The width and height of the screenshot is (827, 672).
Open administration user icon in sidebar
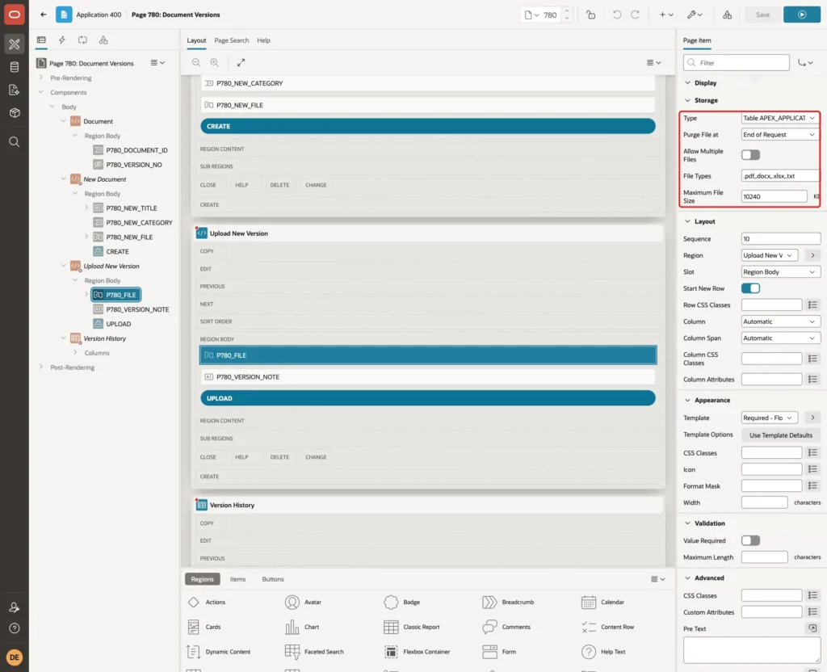point(15,607)
